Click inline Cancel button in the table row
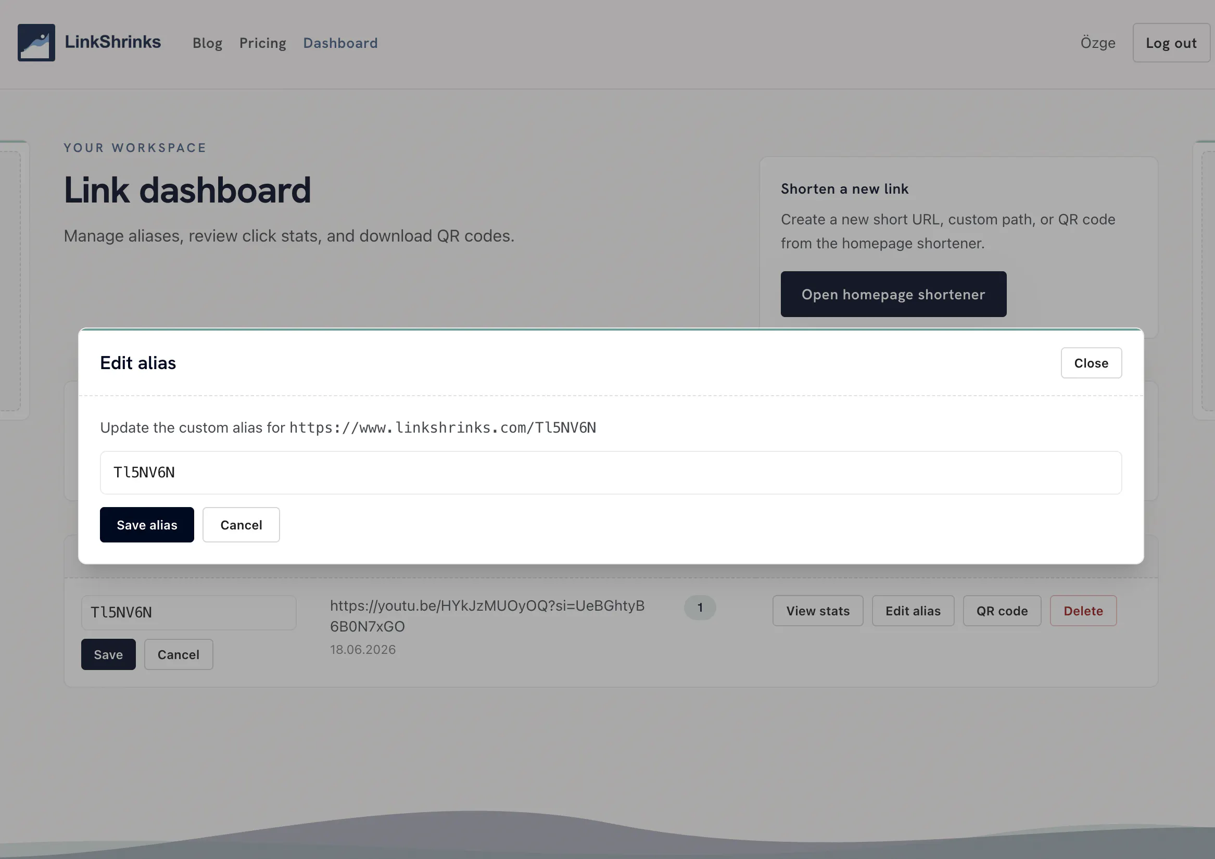The width and height of the screenshot is (1215, 859). point(179,655)
